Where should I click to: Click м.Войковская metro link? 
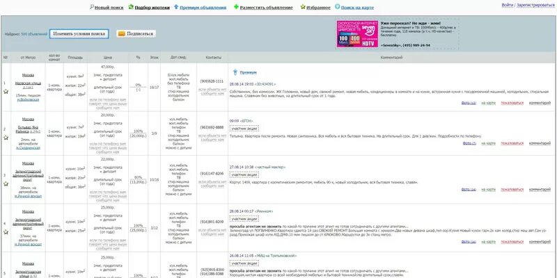(28, 99)
